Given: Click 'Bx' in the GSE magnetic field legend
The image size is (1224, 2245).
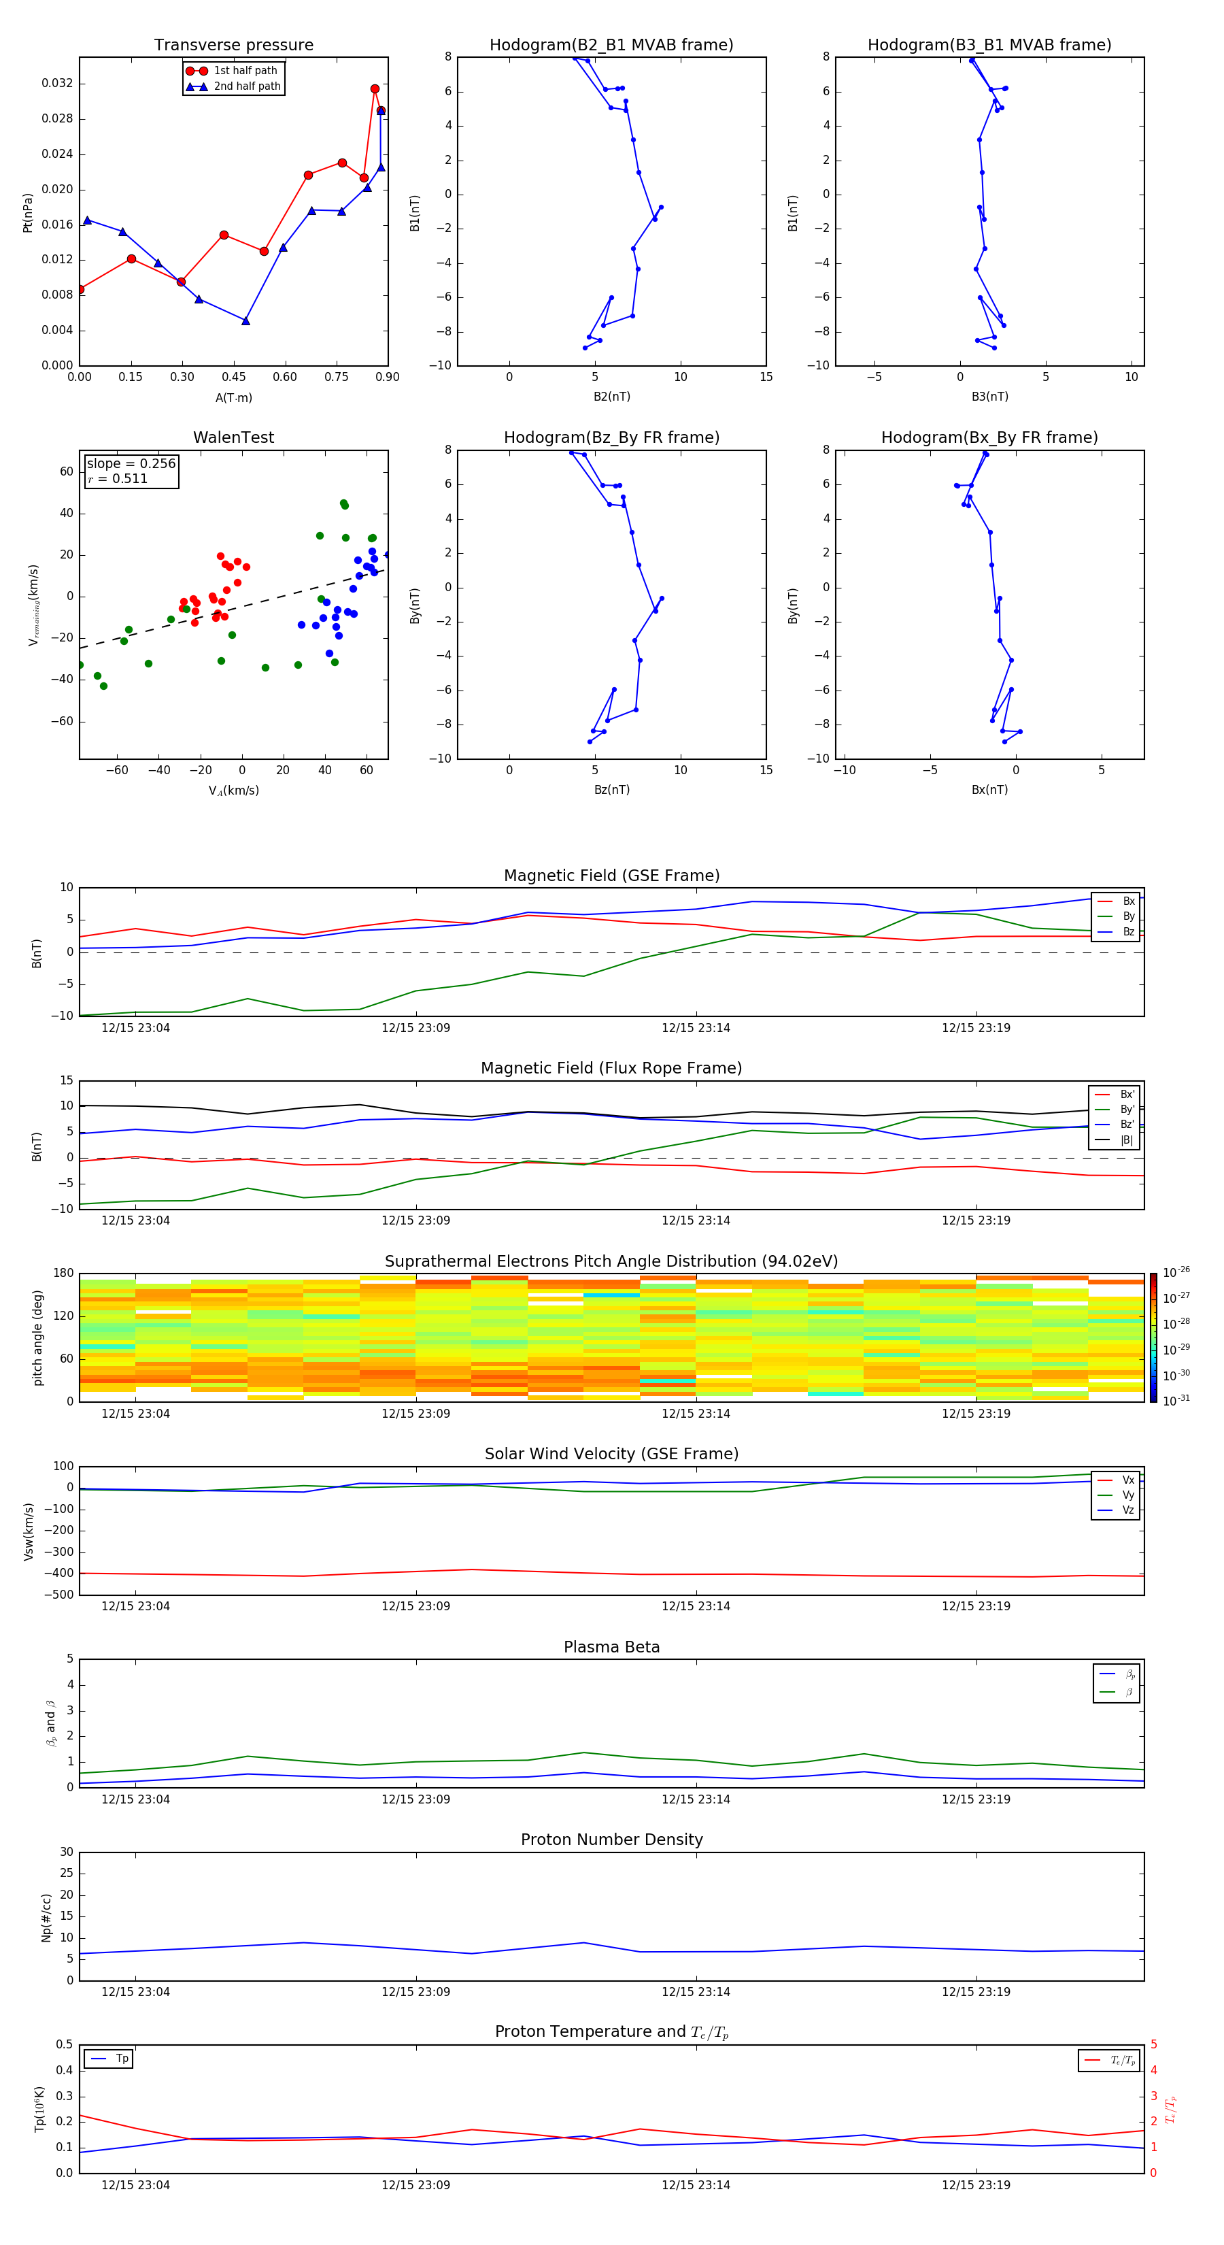Looking at the screenshot, I should point(1128,901).
